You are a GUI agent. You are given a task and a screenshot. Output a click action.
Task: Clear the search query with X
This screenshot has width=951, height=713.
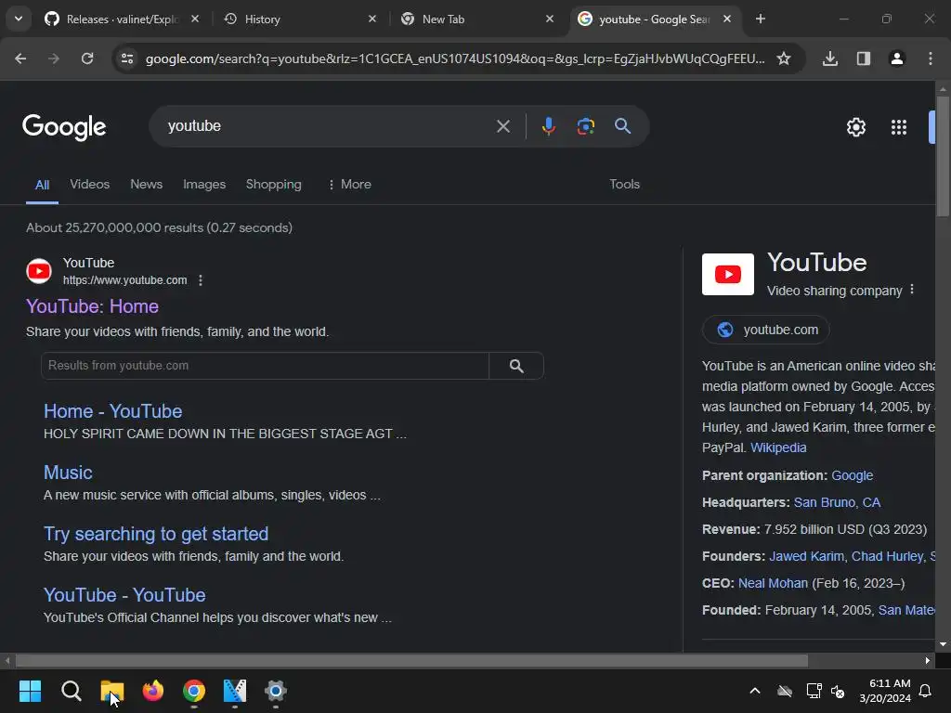(x=502, y=126)
